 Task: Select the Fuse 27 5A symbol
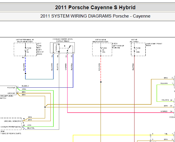point(26,49)
